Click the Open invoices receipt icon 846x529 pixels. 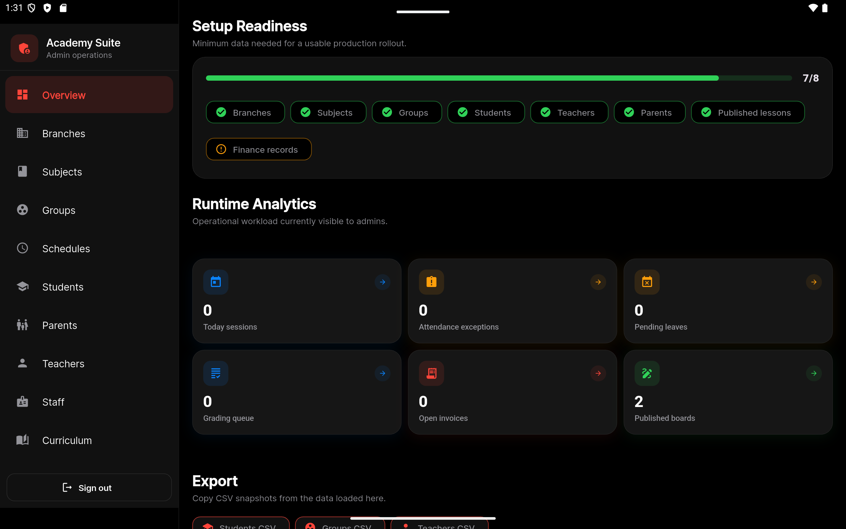tap(431, 373)
